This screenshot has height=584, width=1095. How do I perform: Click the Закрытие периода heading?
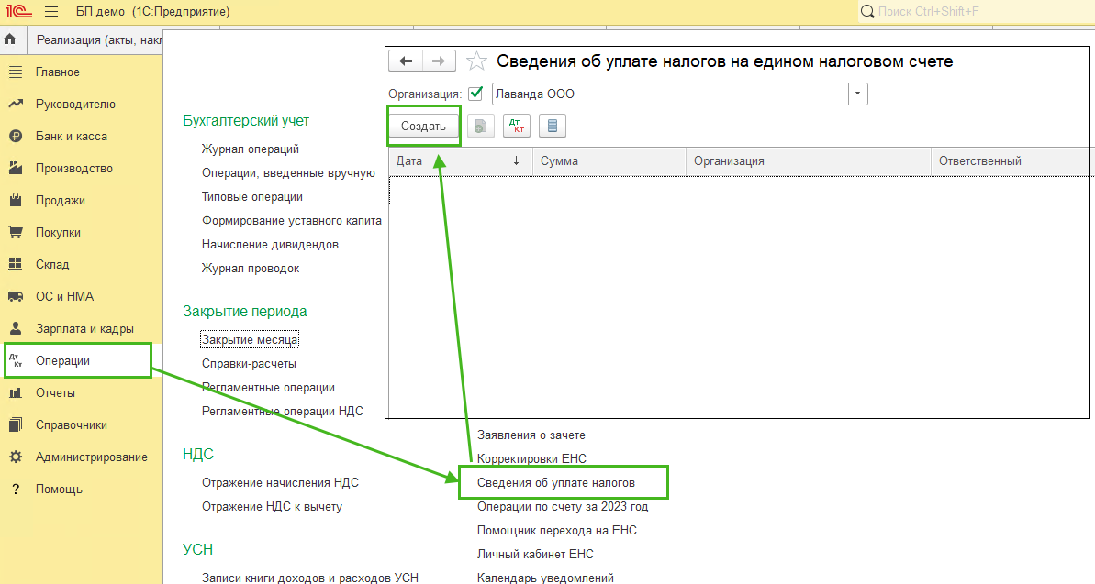click(x=244, y=311)
